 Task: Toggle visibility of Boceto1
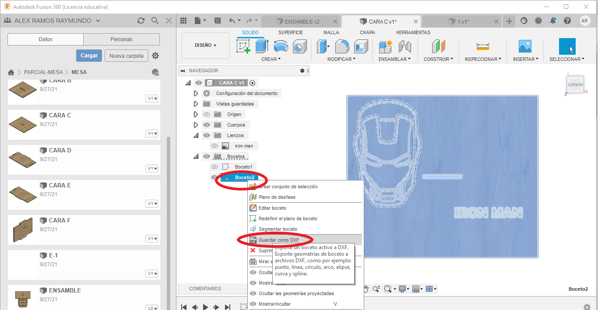(x=215, y=167)
